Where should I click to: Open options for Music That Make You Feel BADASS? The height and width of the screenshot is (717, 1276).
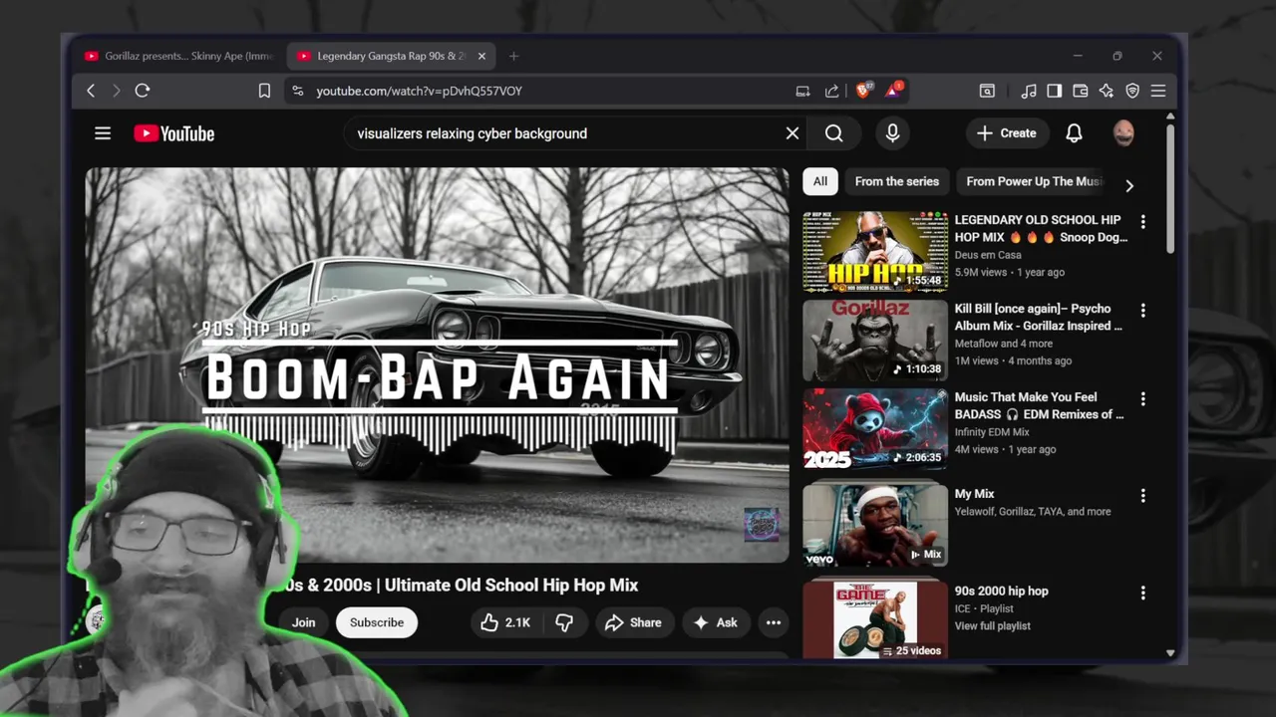tap(1143, 398)
